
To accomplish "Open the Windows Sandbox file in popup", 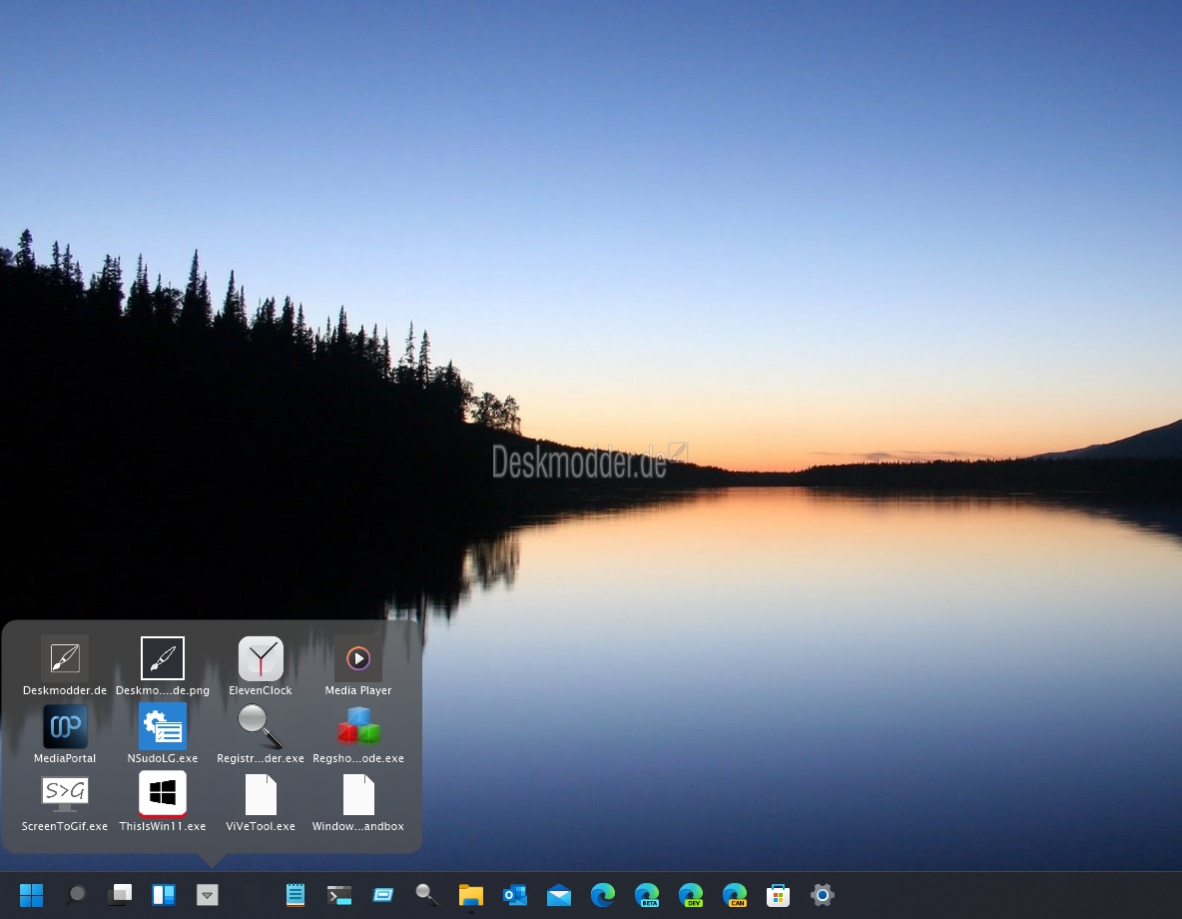I will [x=358, y=795].
